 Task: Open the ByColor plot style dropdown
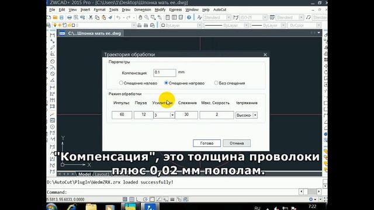[x=318, y=25]
